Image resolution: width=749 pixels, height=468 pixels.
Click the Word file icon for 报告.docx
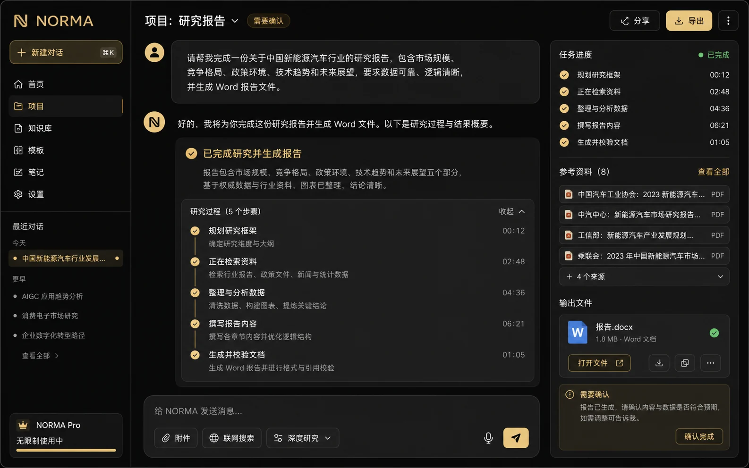[578, 333]
